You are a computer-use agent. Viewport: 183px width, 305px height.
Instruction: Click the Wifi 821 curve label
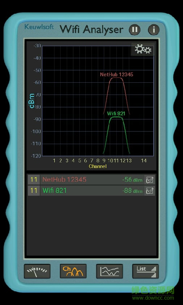click(x=116, y=114)
